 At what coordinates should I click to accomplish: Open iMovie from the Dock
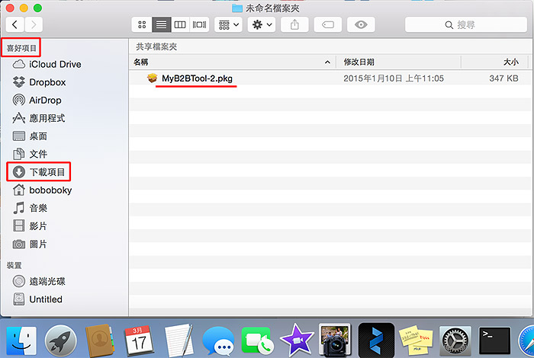pos(296,340)
